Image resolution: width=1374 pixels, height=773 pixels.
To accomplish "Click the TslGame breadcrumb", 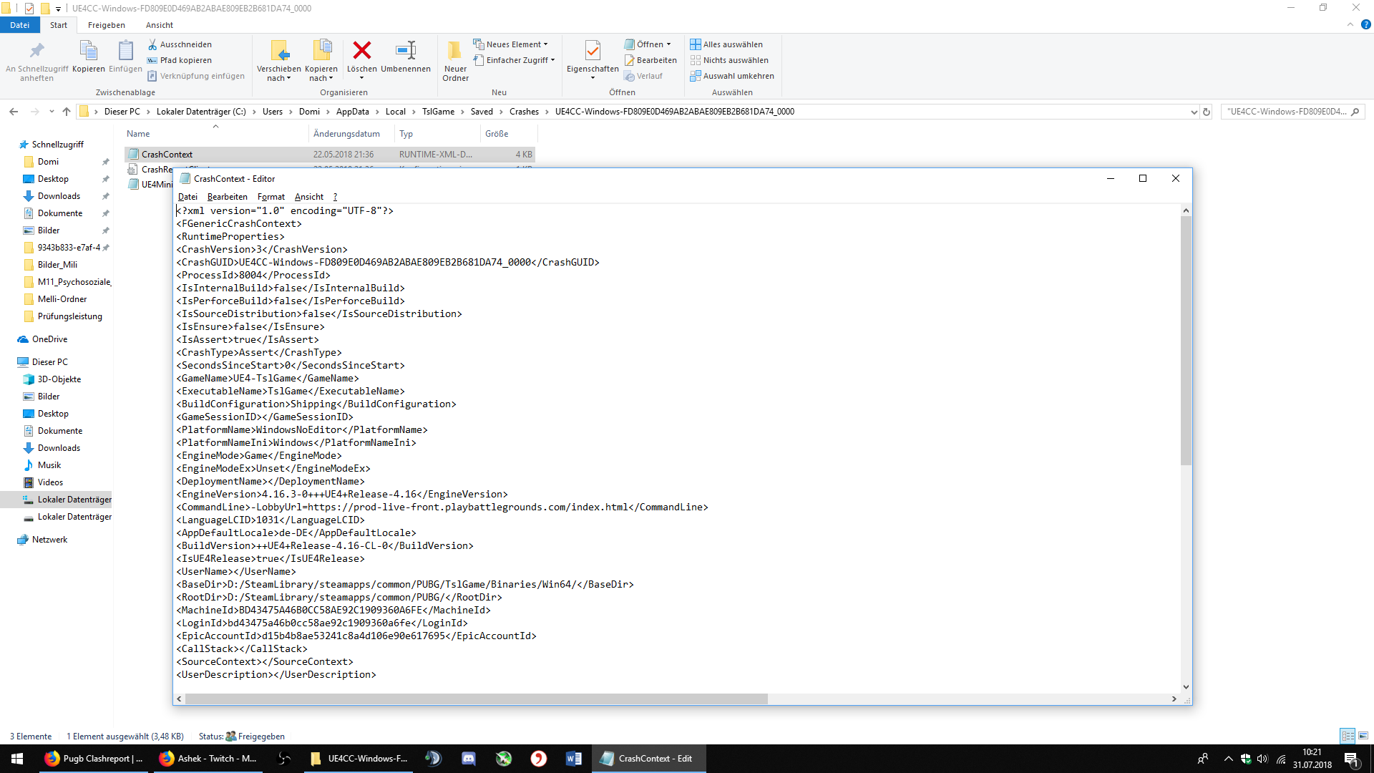I will point(438,112).
